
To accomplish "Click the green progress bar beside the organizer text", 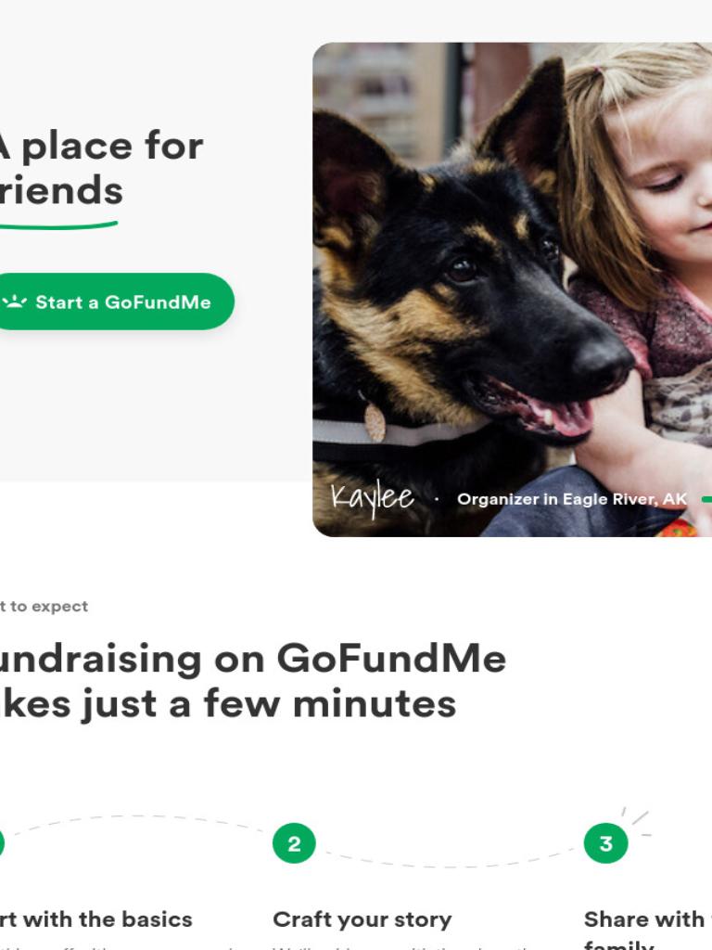I will coord(706,499).
